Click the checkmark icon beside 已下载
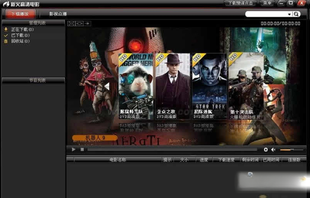Image resolution: width=310 pixels, height=198 pixels. 6,35
